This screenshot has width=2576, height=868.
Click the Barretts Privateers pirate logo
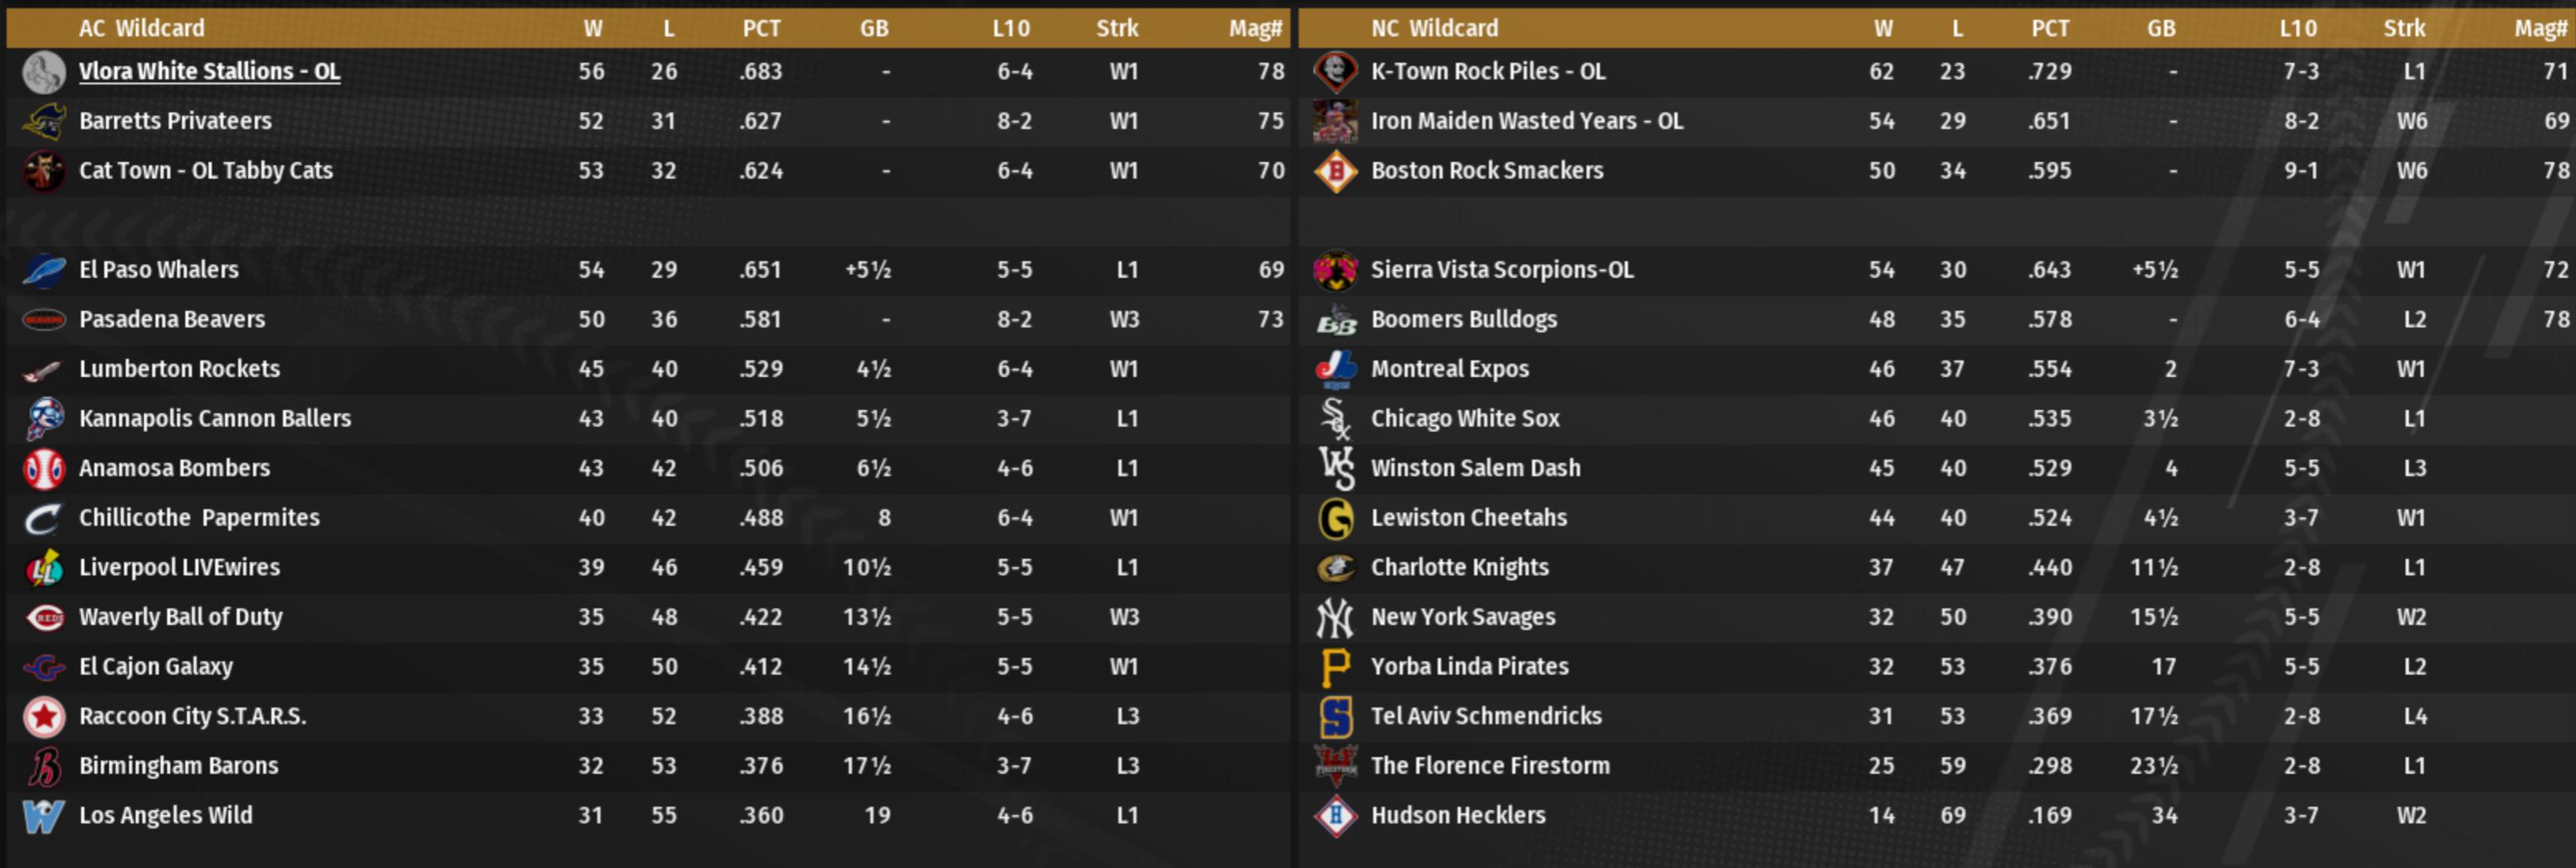pyautogui.click(x=43, y=122)
